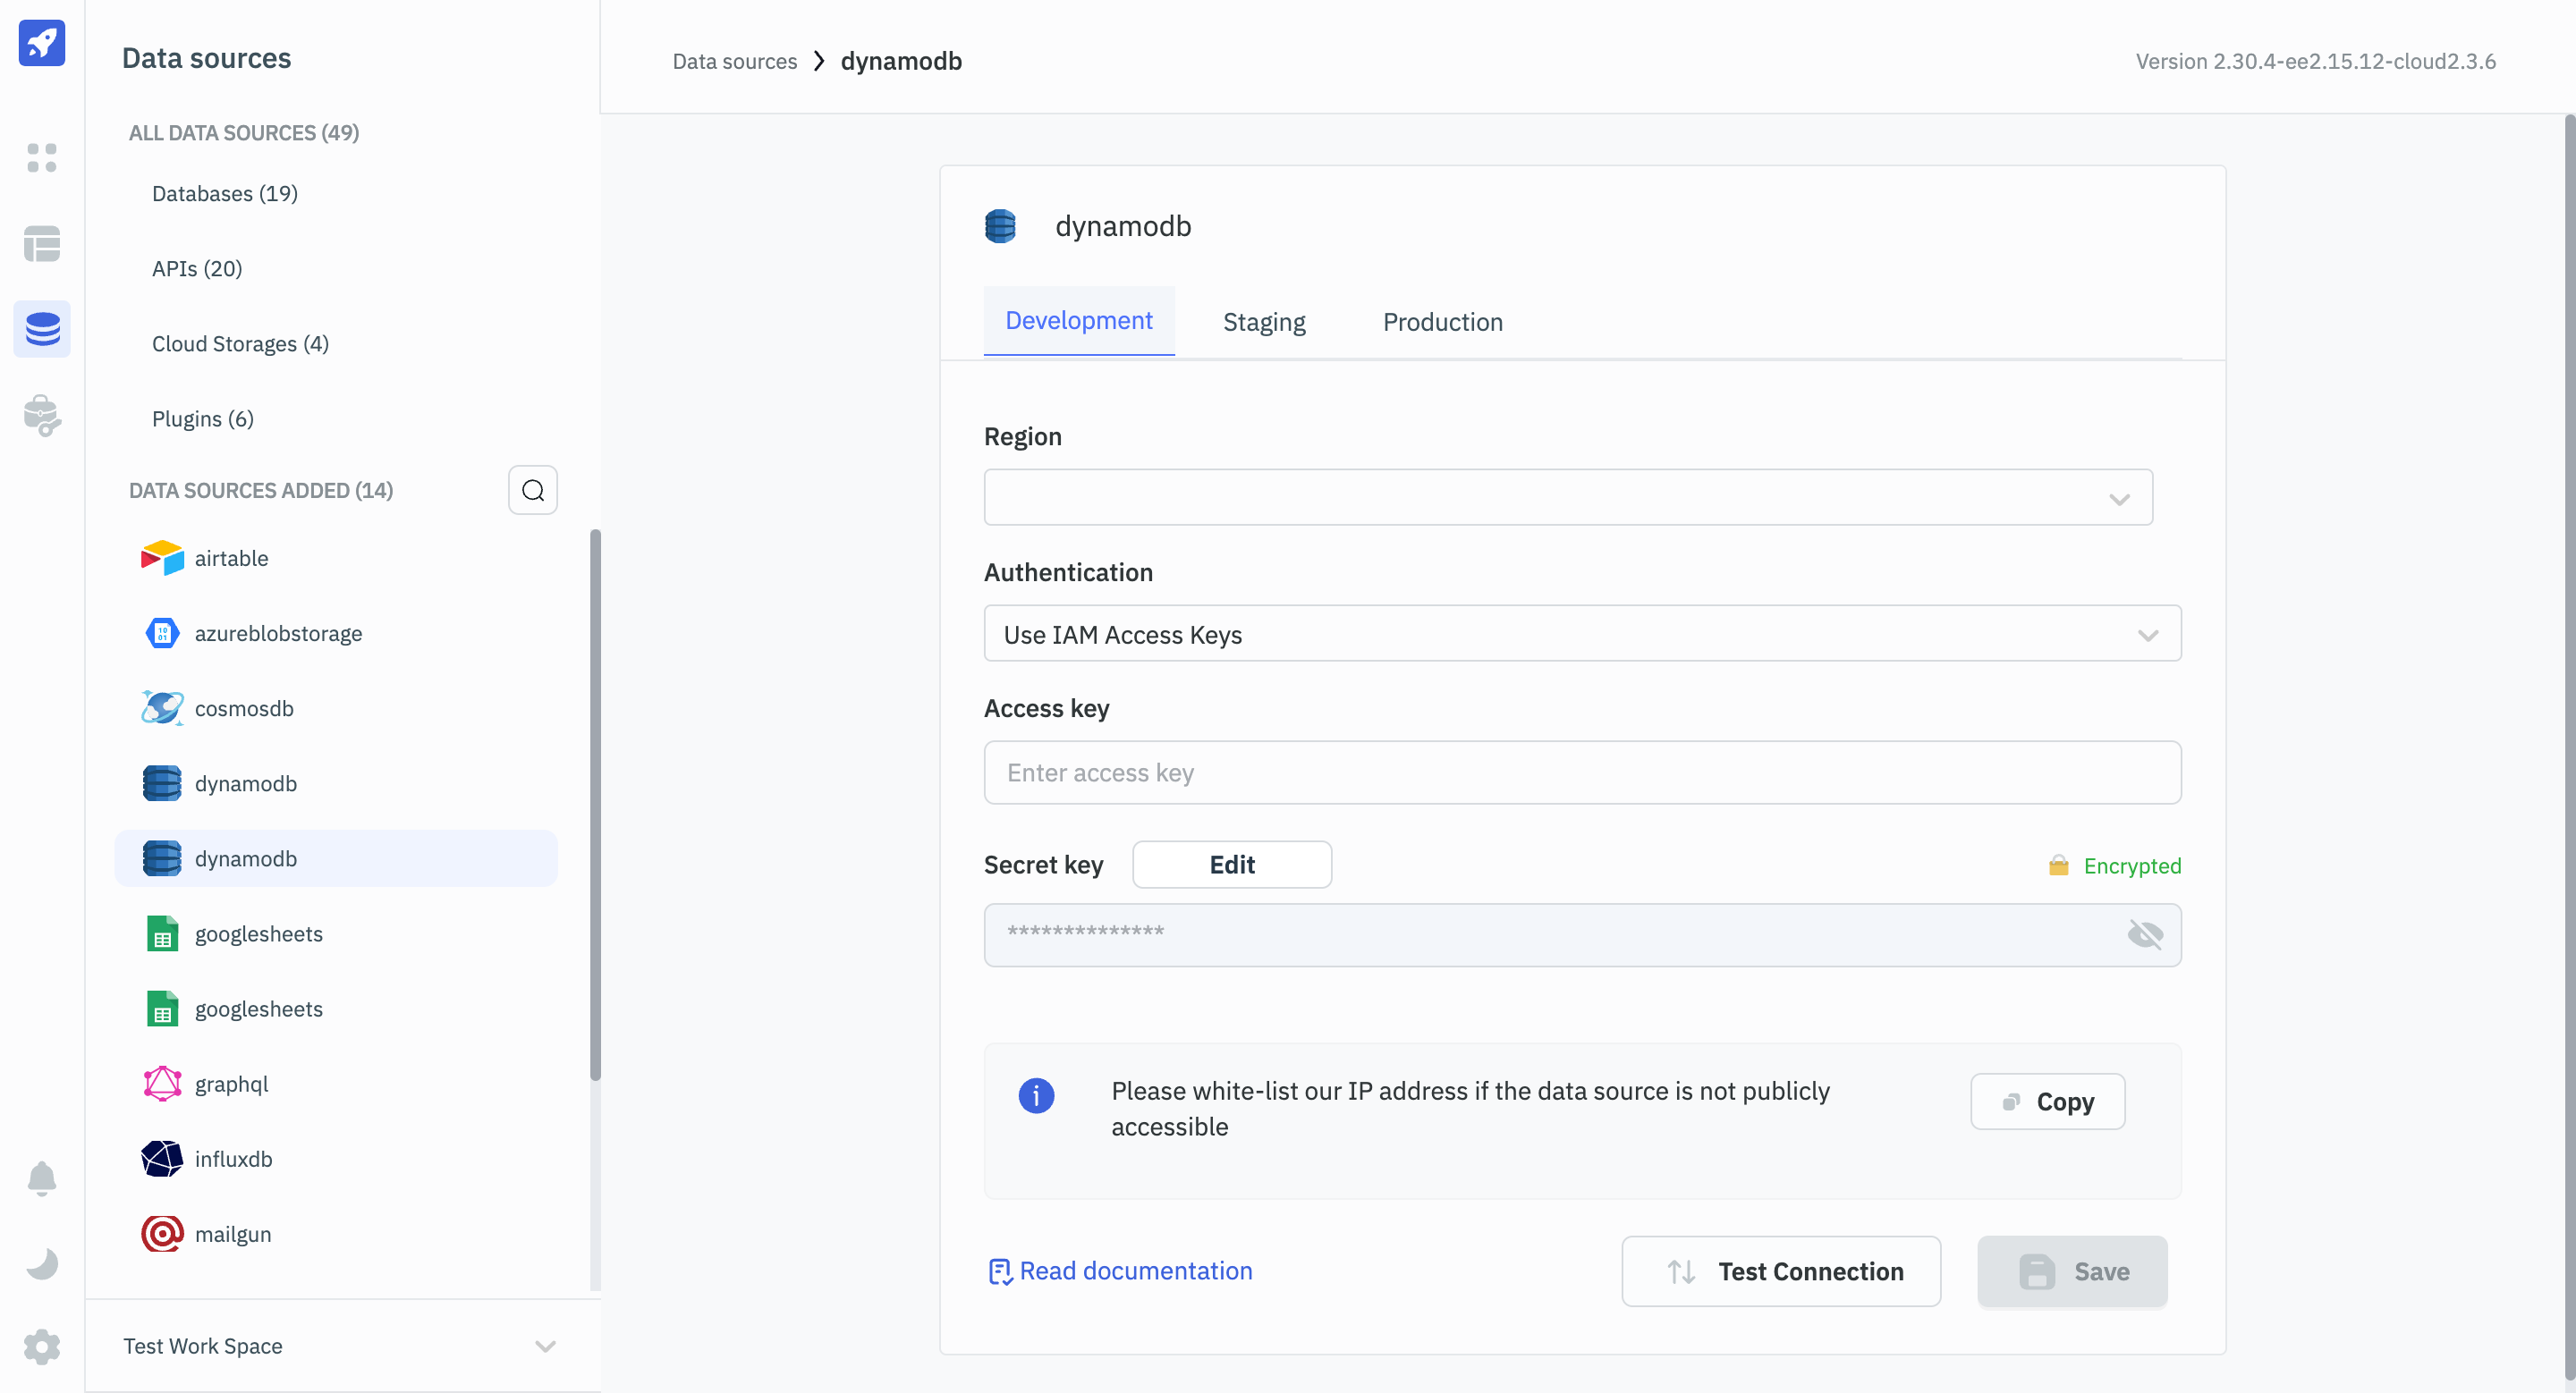The height and width of the screenshot is (1393, 2576).
Task: Click the Mailgun data source icon
Action: (x=159, y=1234)
